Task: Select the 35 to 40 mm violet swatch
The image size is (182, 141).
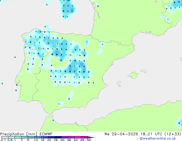Action: coord(71,137)
